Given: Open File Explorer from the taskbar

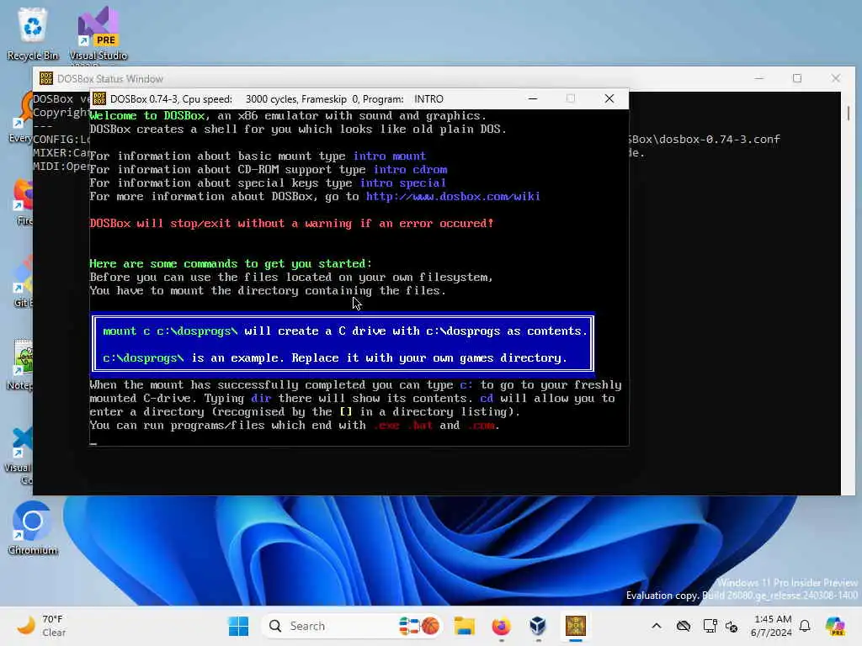Looking at the screenshot, I should 464,626.
